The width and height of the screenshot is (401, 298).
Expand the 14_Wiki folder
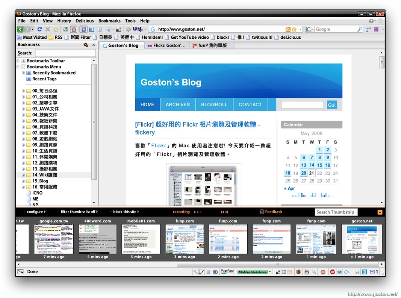(x=23, y=175)
